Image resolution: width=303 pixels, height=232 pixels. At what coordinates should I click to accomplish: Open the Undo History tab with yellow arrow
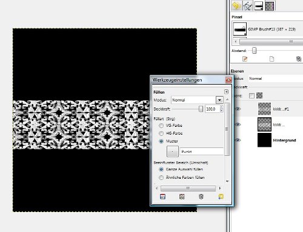tap(236, 5)
